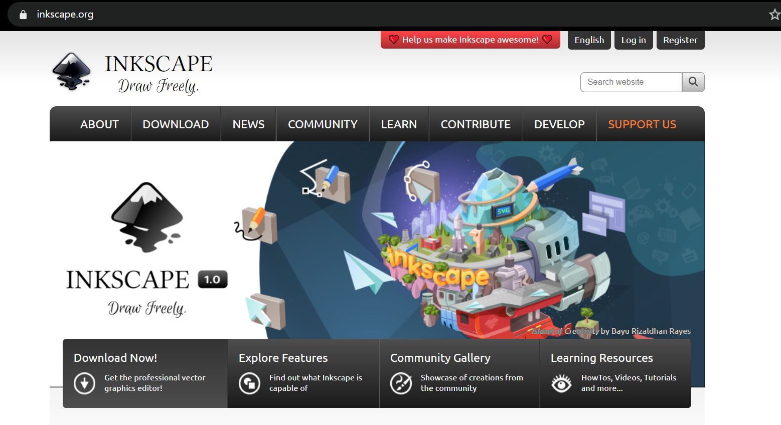Click the Download Now! heading

pyautogui.click(x=115, y=358)
